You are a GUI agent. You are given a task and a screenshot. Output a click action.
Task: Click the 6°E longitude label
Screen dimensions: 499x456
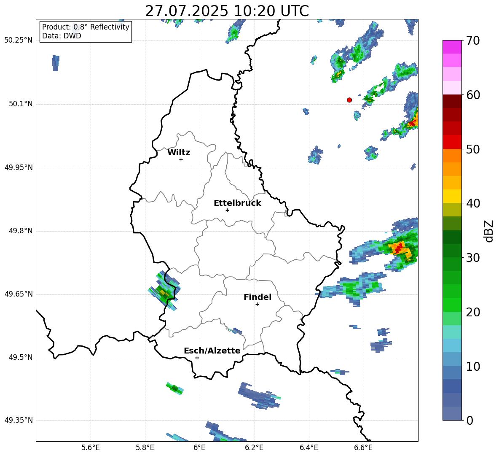[199, 448]
